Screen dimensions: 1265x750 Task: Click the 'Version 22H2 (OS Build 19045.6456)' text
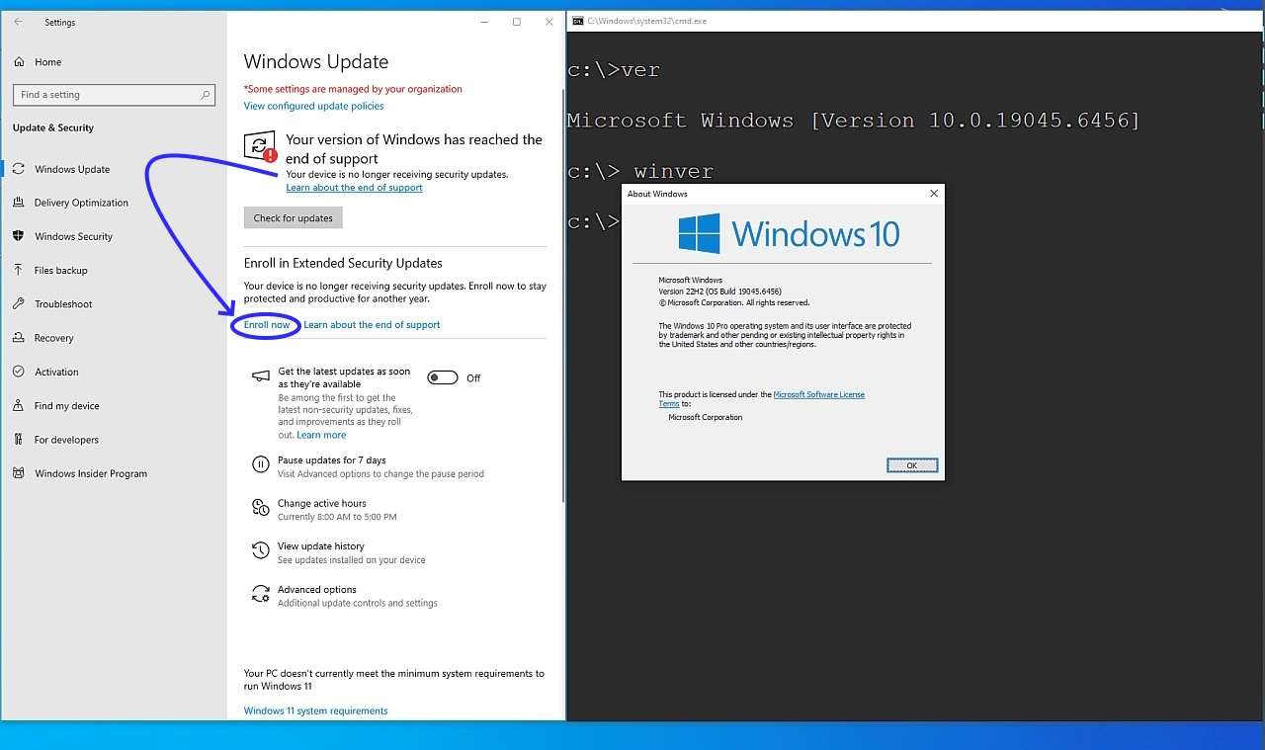719,292
